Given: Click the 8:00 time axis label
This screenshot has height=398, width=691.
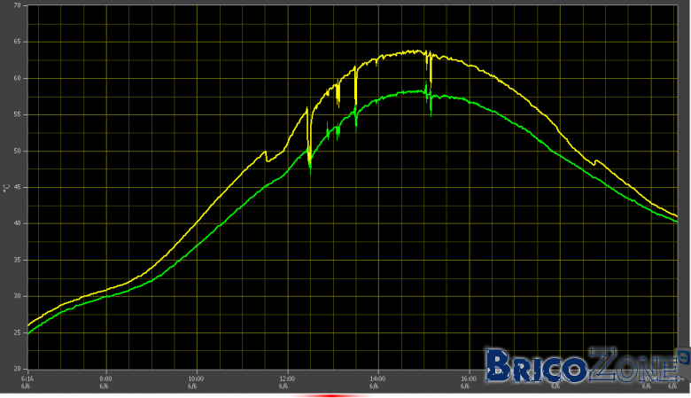Looking at the screenshot, I should pos(105,378).
